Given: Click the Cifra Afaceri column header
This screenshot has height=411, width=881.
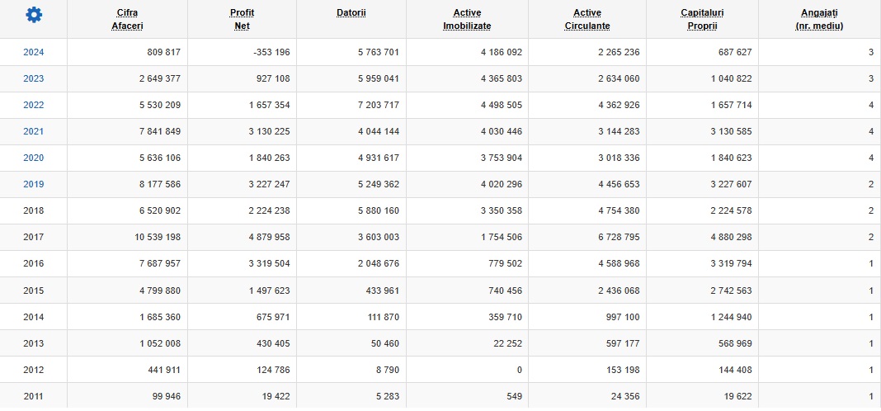Looking at the screenshot, I should tap(127, 19).
